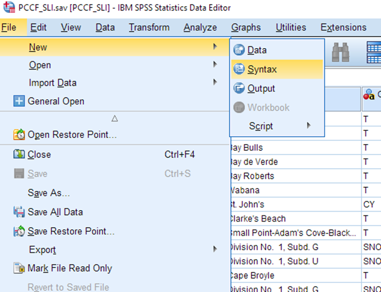Open the Analyze menu
381x292 pixels.
click(200, 27)
